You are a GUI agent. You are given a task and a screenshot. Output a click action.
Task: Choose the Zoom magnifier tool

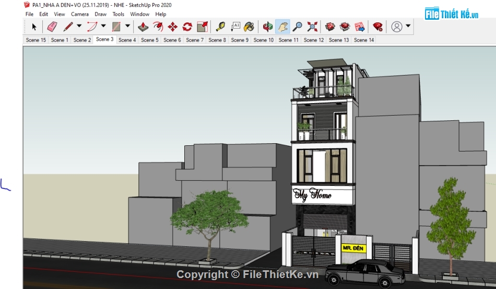click(x=297, y=27)
